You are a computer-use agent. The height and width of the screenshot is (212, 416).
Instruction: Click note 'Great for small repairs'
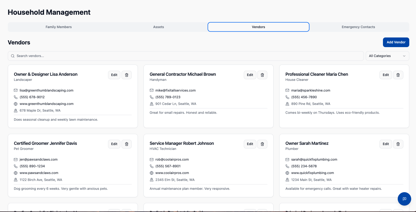tap(183, 113)
